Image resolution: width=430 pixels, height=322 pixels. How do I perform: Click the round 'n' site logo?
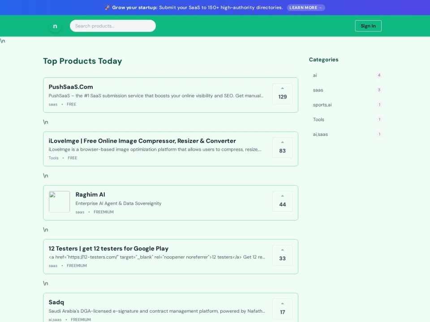pos(55,26)
